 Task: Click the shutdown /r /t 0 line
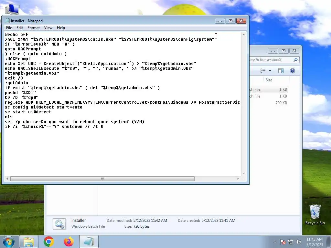(54, 127)
